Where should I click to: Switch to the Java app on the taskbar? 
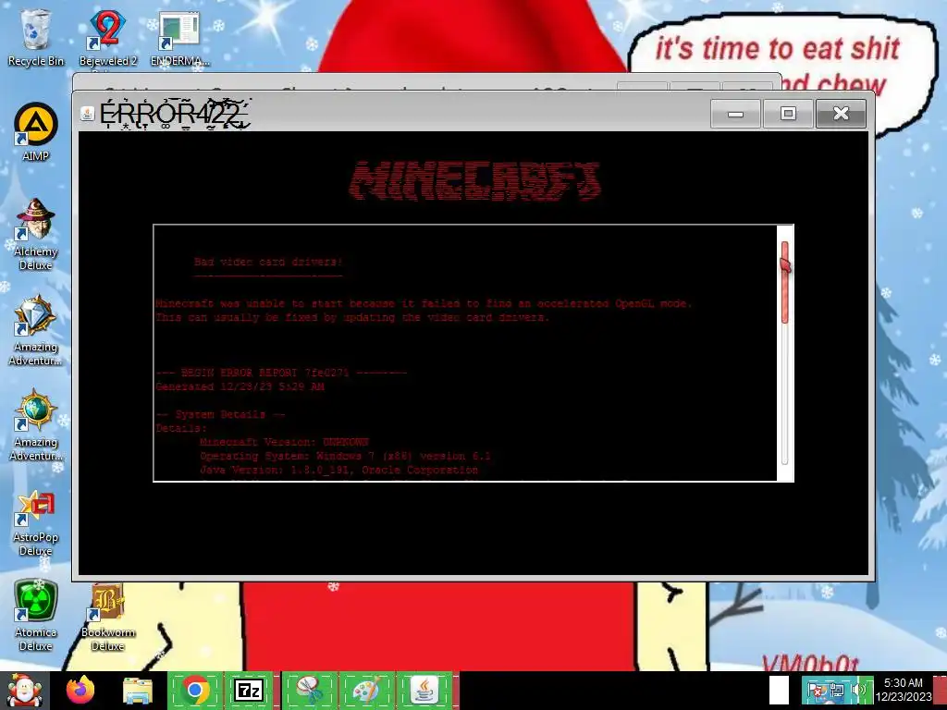tap(424, 691)
